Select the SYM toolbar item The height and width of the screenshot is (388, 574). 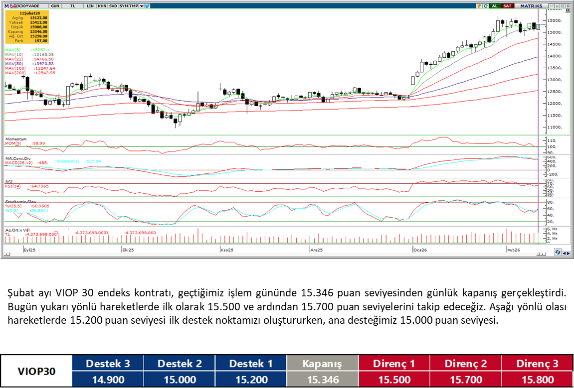tap(123, 5)
